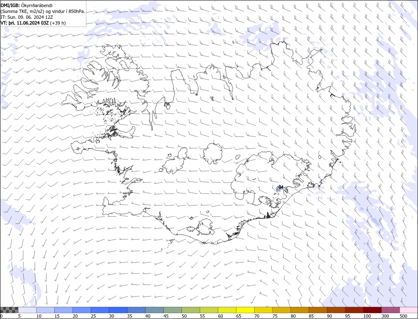Click the legend label '300'
The image size is (418, 319).
(385, 316)
